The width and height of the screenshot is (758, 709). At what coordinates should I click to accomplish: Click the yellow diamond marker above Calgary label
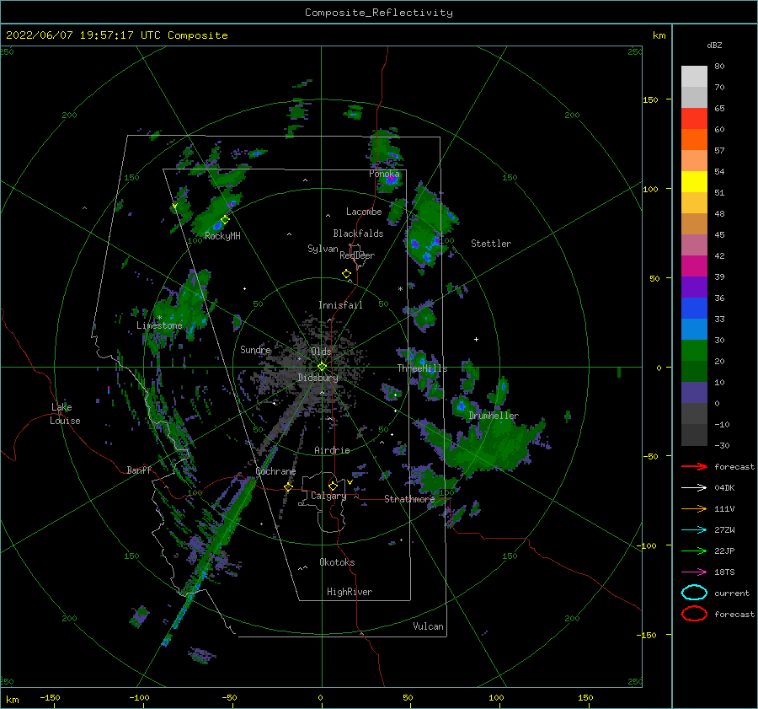pos(333,486)
